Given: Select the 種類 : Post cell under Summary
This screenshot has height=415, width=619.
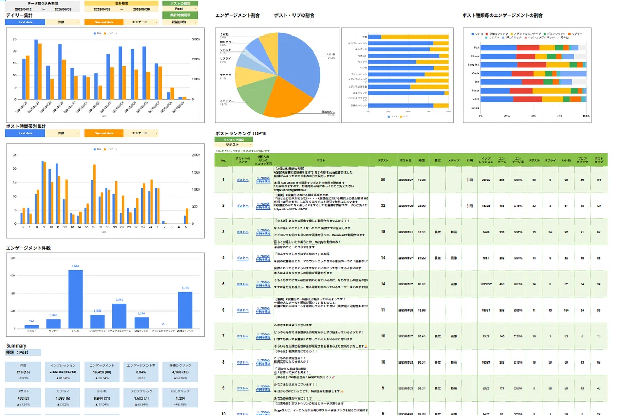Looking at the screenshot, I should (23, 353).
